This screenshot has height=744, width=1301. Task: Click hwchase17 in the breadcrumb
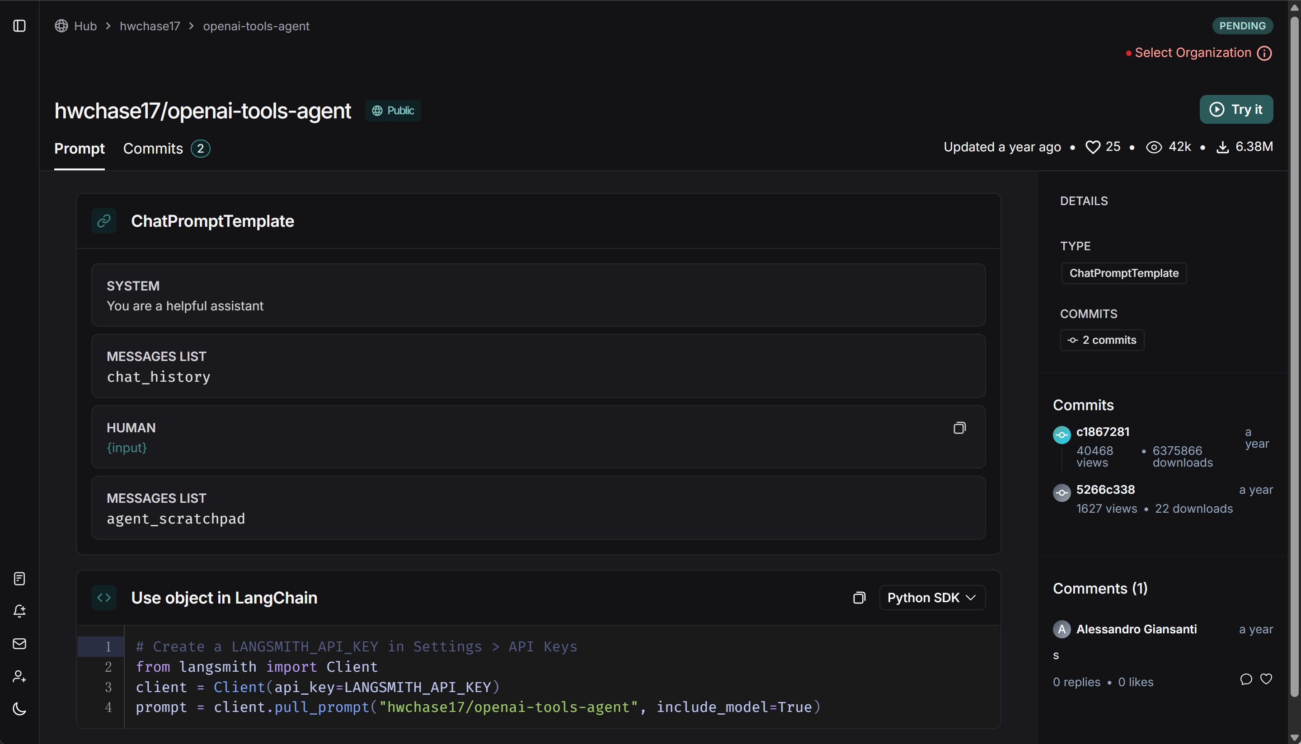(150, 26)
